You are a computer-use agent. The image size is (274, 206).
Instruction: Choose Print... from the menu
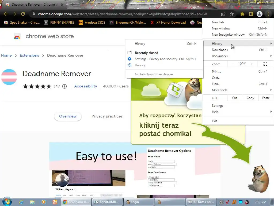click(238, 71)
